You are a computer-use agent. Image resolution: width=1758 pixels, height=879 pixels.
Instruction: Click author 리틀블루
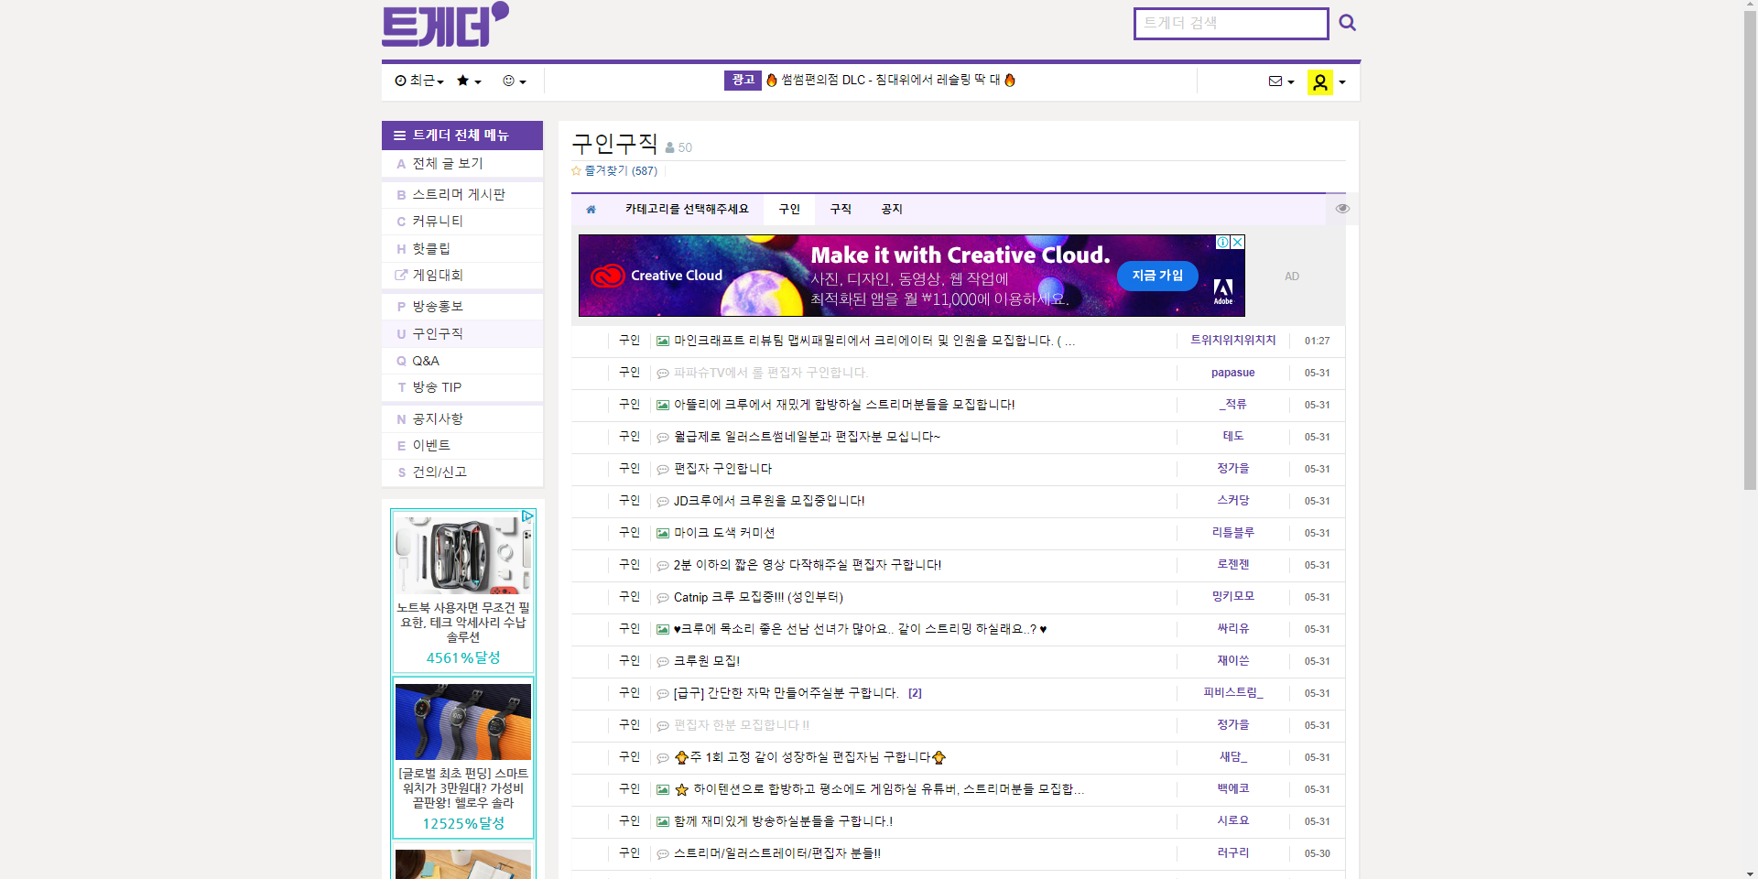1232,533
